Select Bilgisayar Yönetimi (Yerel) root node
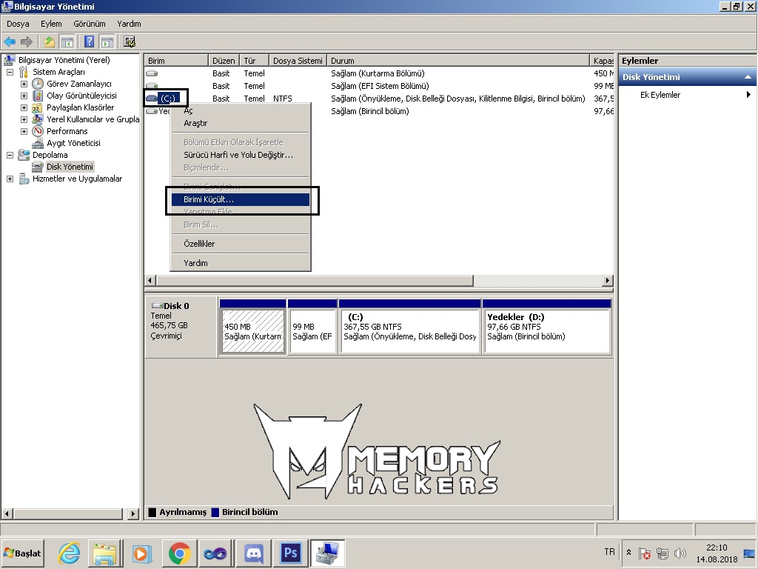This screenshot has width=758, height=569. pos(64,60)
